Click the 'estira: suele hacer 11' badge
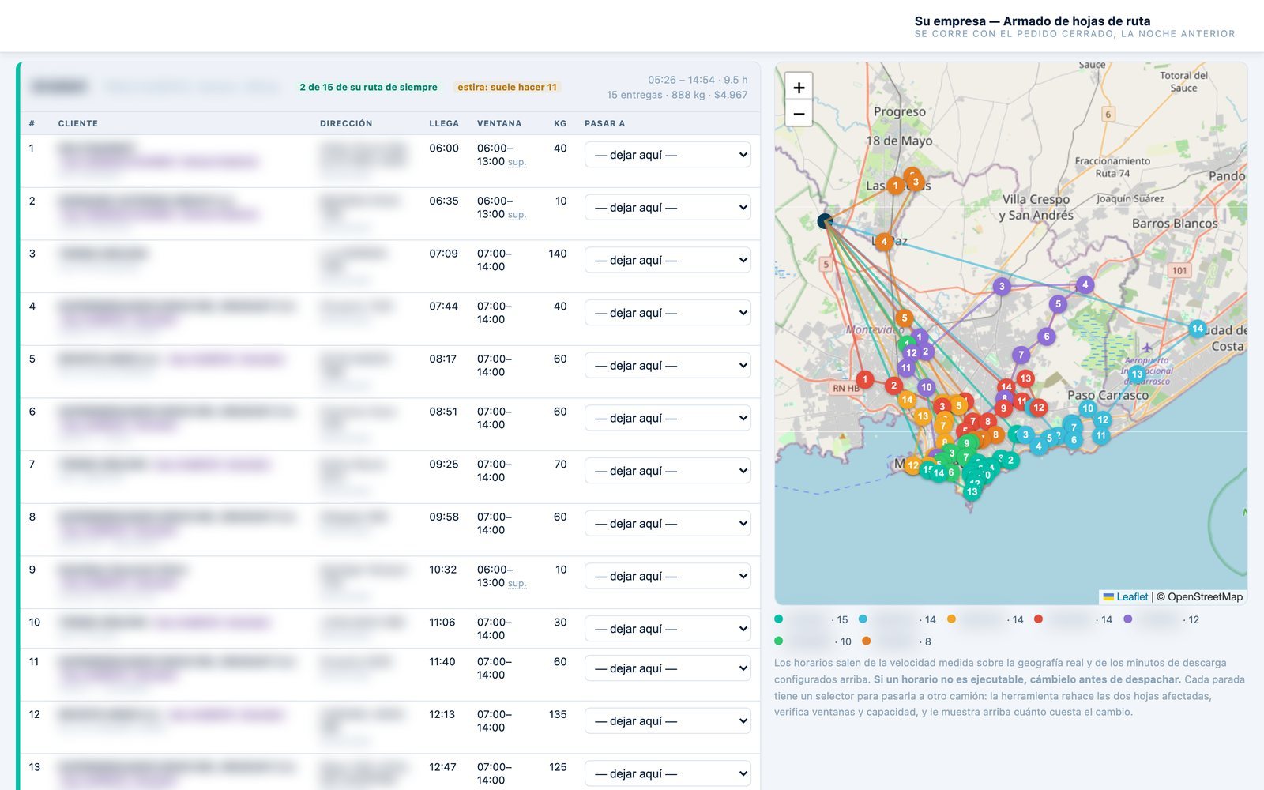Viewport: 1264px width, 790px height. point(507,87)
